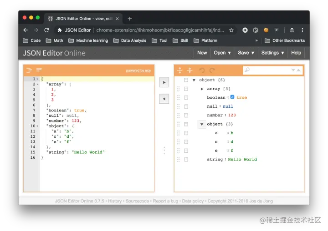Viewport: 328px width, 231px height.
Task: Close the JSON Editor Online tab
Action: tap(118, 19)
